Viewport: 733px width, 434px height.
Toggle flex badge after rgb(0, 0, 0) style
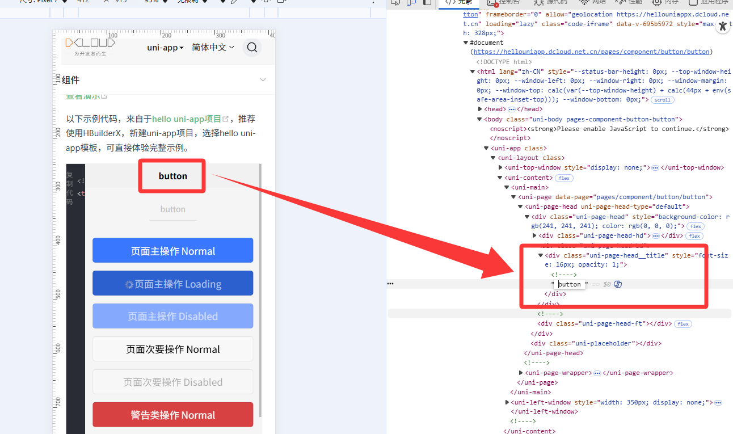(x=695, y=226)
